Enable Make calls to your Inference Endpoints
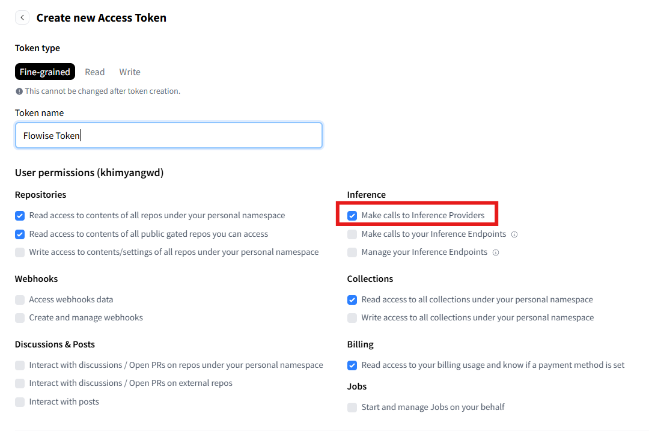Screen dimensions: 649x431 [352, 234]
